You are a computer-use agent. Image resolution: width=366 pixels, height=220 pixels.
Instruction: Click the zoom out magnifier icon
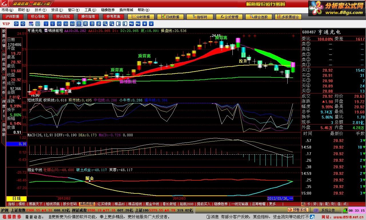[112, 24]
